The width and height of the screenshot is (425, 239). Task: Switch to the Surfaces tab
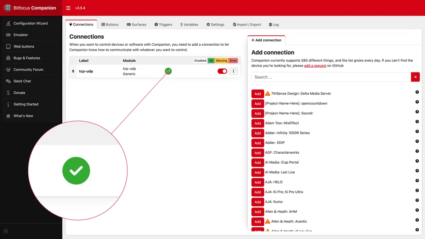(x=136, y=24)
